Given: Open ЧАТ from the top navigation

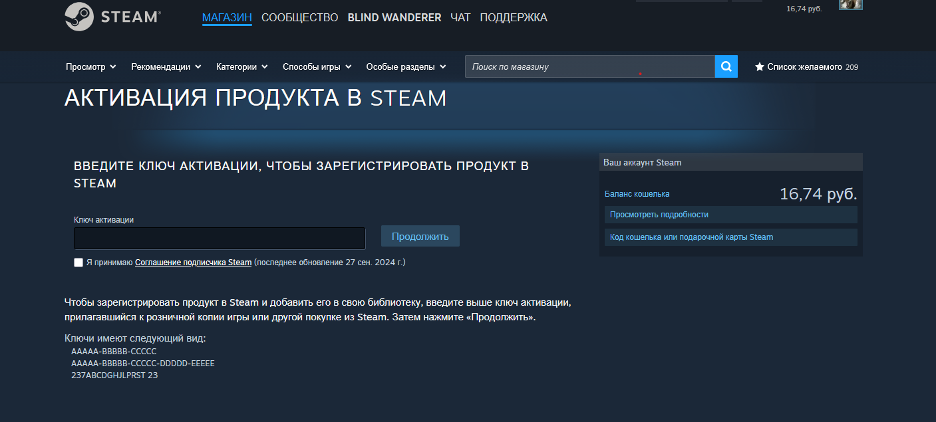Looking at the screenshot, I should pos(460,18).
